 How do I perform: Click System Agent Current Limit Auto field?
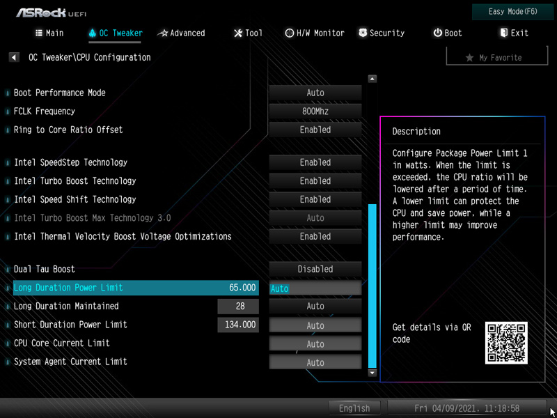point(315,362)
